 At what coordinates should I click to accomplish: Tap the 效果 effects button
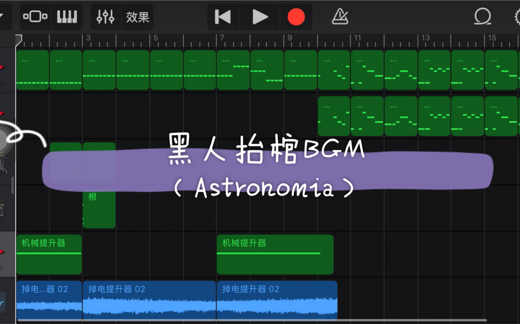[x=137, y=17]
